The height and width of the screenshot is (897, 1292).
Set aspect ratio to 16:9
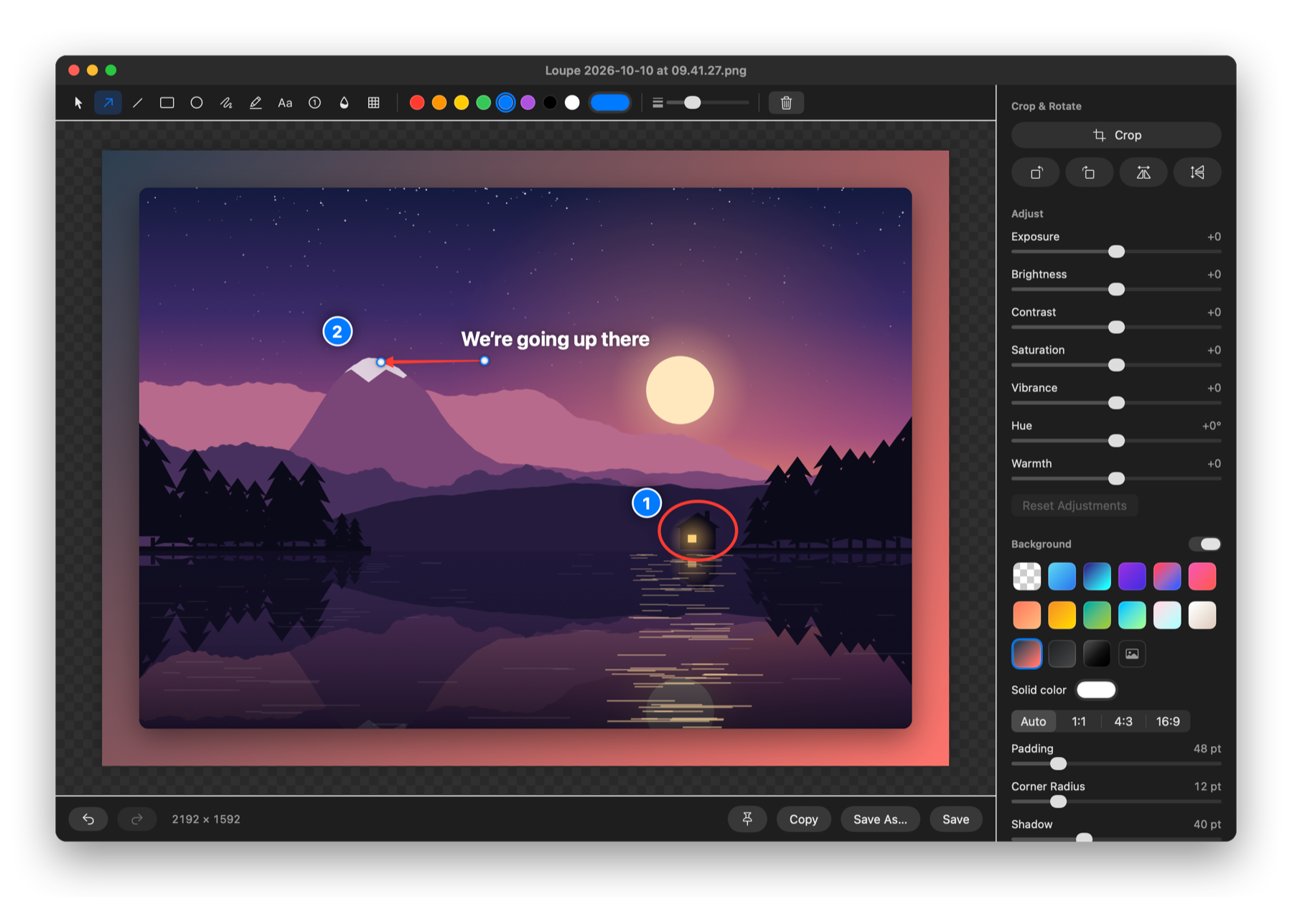(x=1168, y=721)
